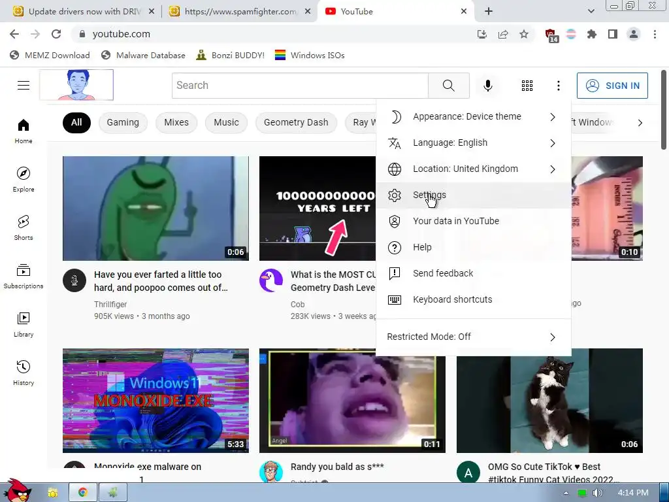Select the Mixes category chip

[176, 122]
